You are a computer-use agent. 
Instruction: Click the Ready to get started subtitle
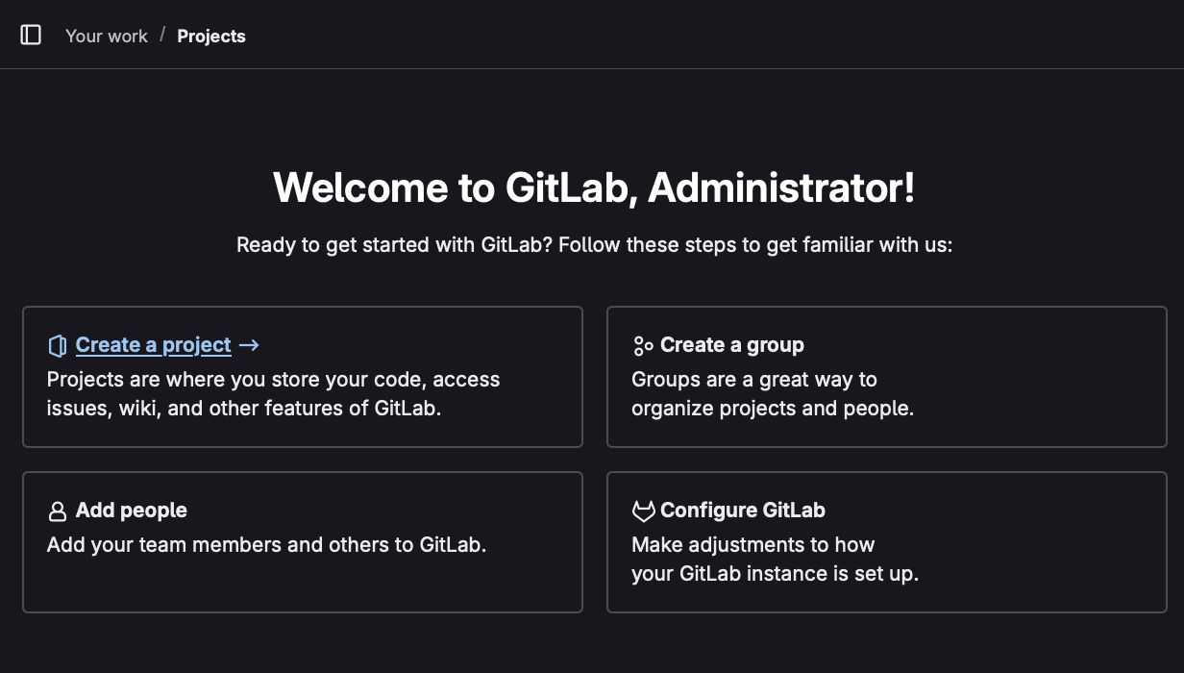point(593,244)
